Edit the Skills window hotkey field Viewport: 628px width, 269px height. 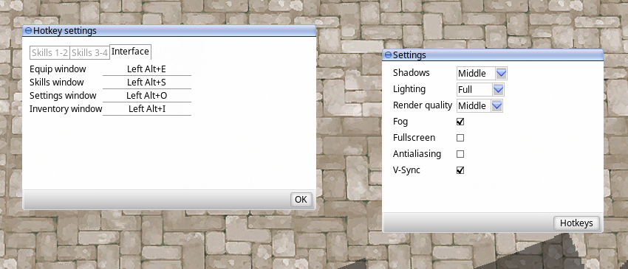pyautogui.click(x=146, y=83)
